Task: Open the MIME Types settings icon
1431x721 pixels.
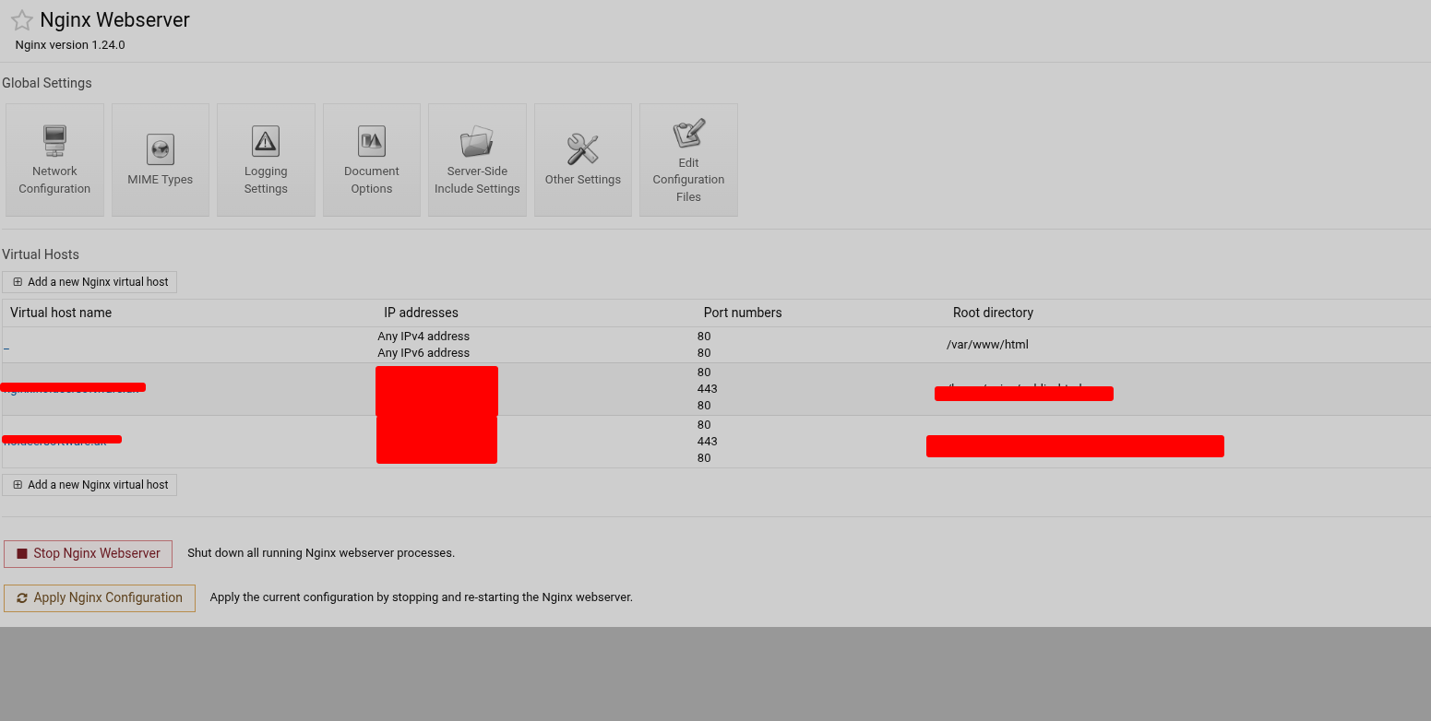Action: pos(161,160)
